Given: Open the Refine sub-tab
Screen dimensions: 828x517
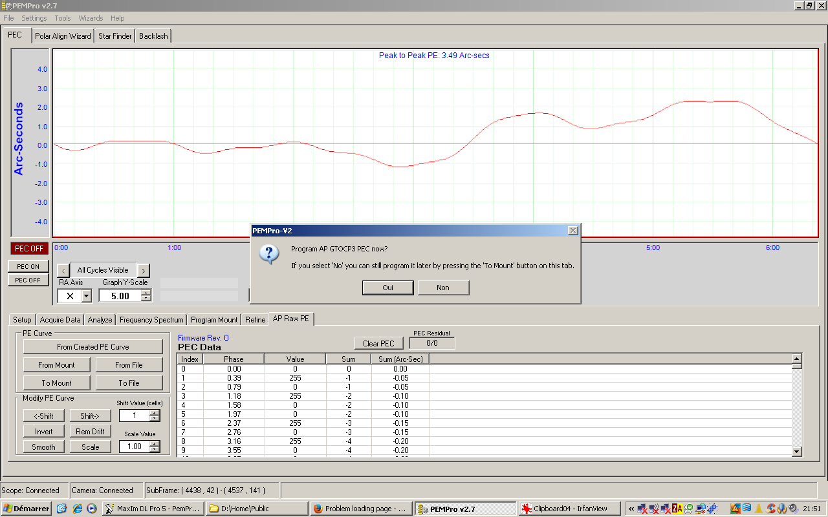Looking at the screenshot, I should [x=255, y=320].
